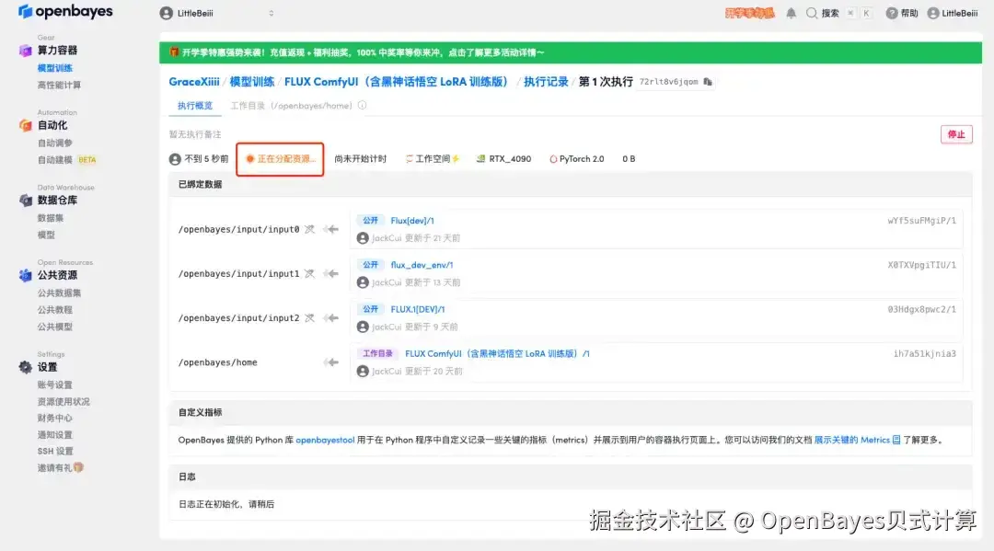Click arrow icon beside /openbayes/home

331,362
